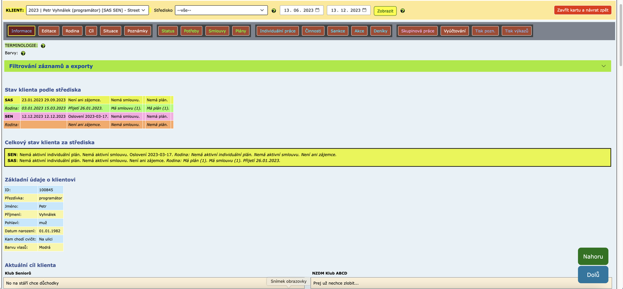Screen dimensions: 623x289
Task: Switch to the Editace tab
Action: point(49,31)
